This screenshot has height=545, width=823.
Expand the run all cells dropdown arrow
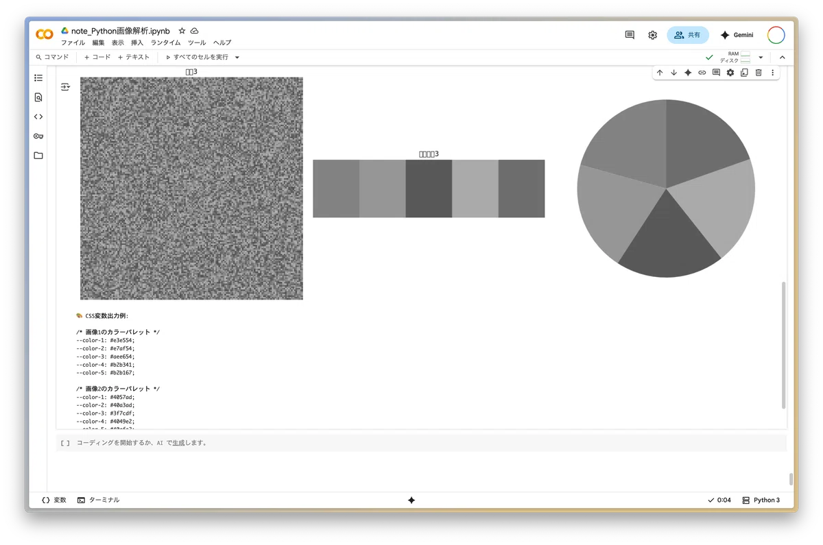237,58
